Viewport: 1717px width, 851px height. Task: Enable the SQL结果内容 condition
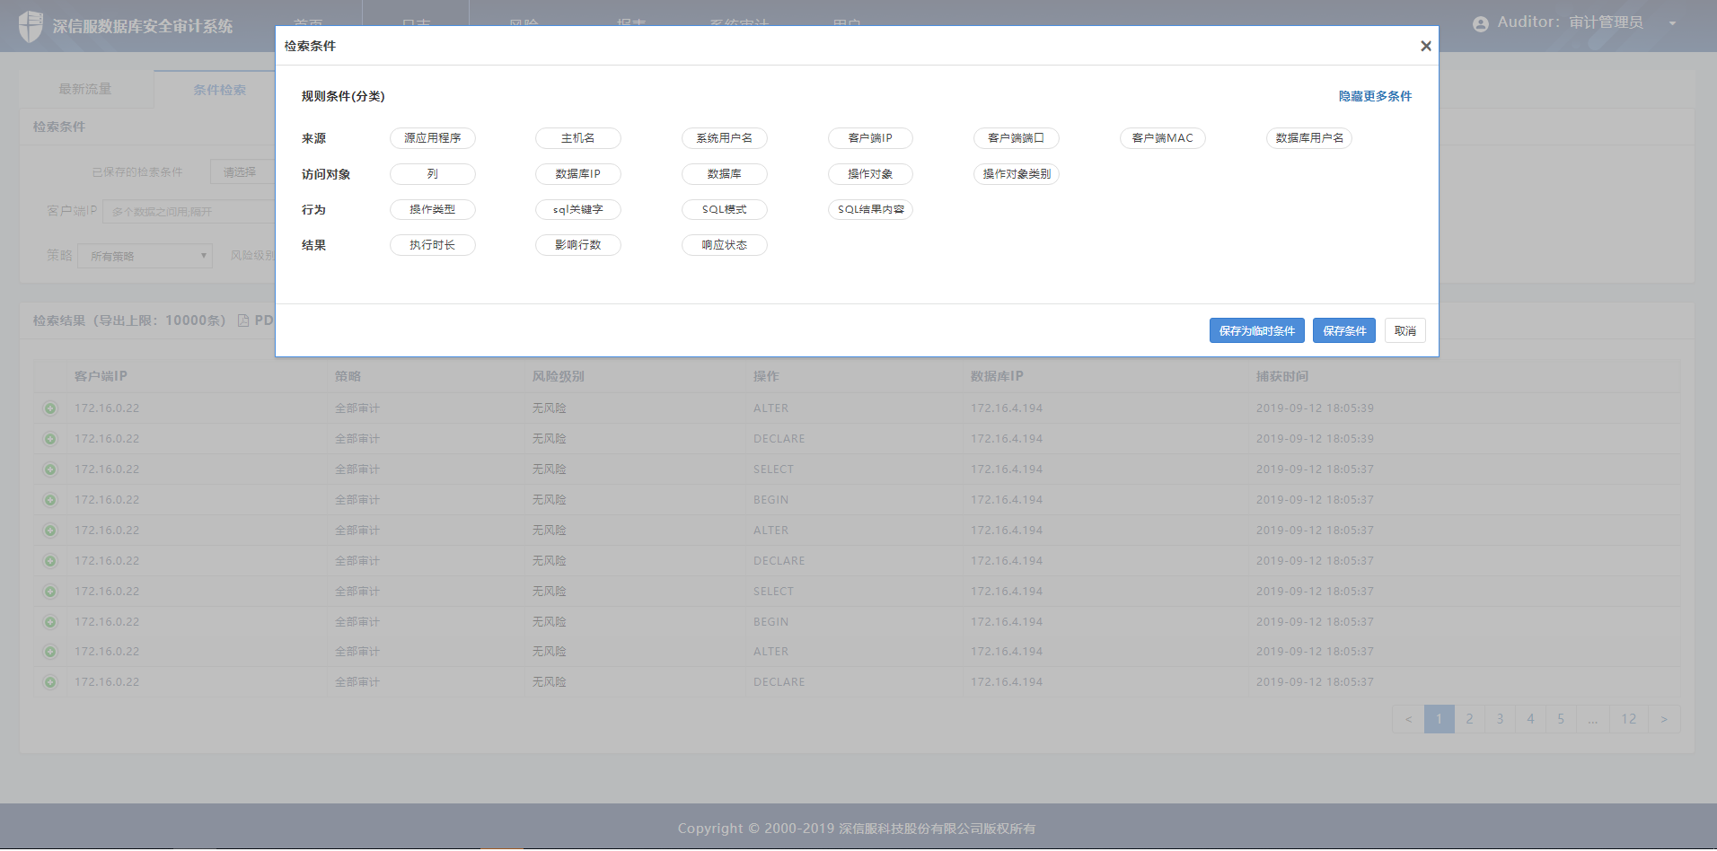tap(870, 210)
